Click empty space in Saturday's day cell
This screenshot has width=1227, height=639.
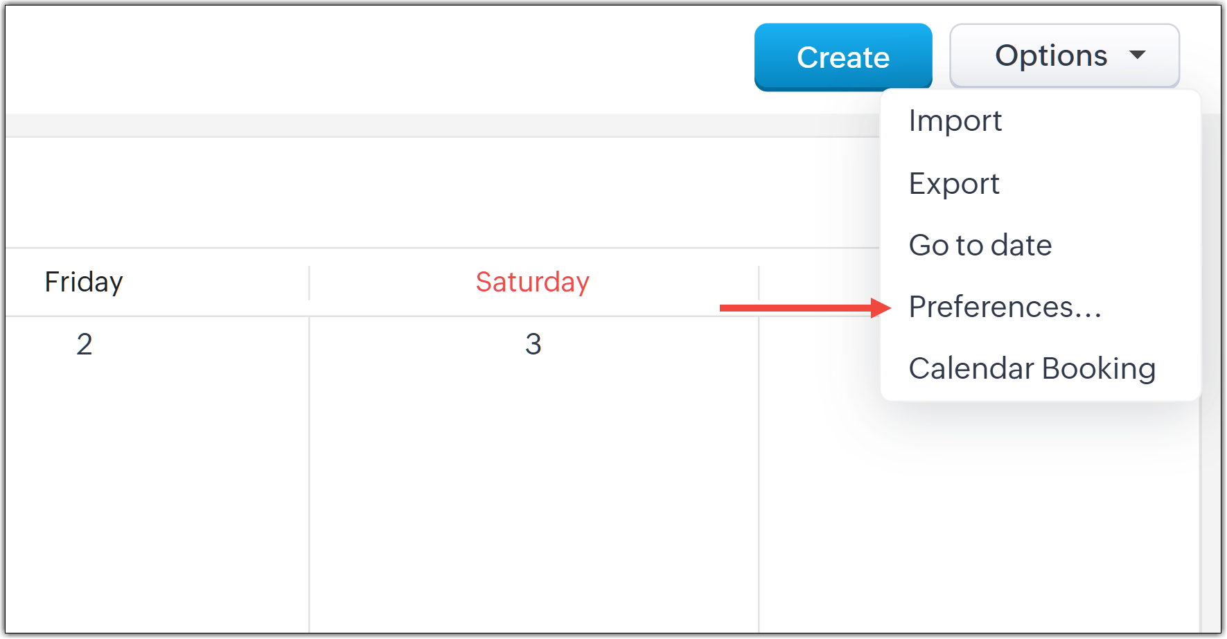point(533,485)
